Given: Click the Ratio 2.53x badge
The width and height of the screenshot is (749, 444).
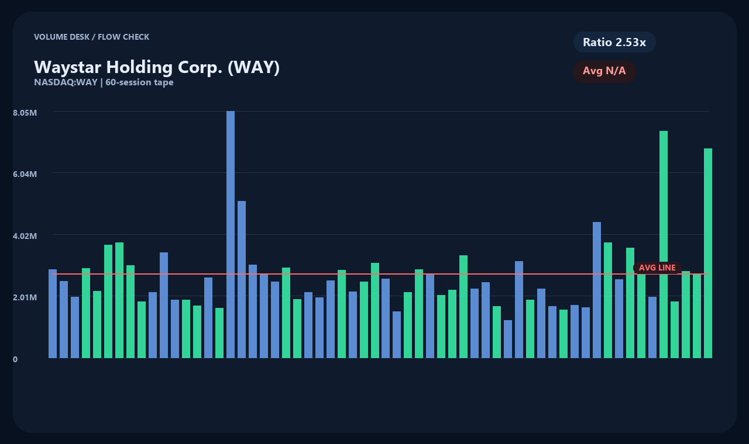Looking at the screenshot, I should [x=614, y=42].
